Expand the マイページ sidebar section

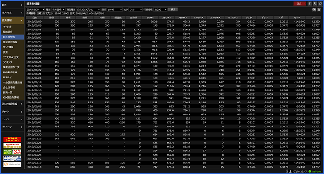12,127
